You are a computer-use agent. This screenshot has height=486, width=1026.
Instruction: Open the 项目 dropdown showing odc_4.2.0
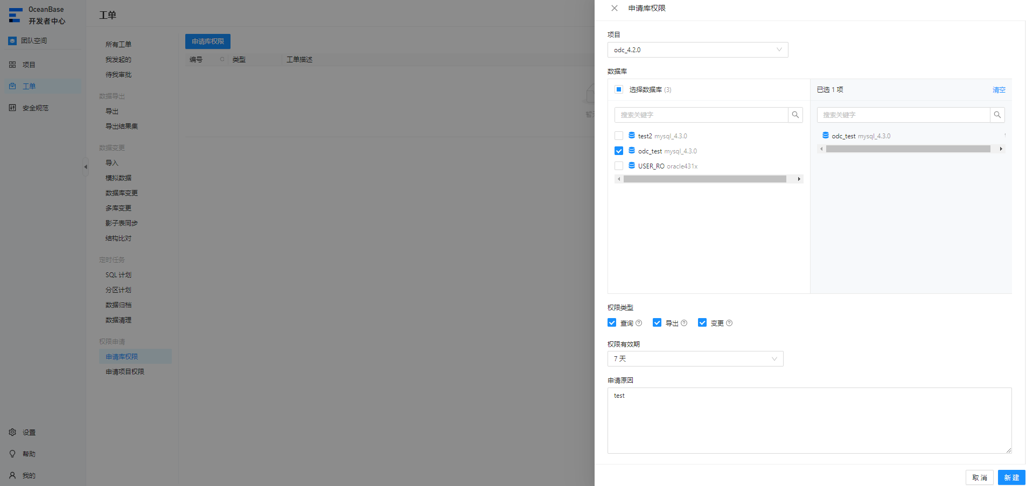698,50
